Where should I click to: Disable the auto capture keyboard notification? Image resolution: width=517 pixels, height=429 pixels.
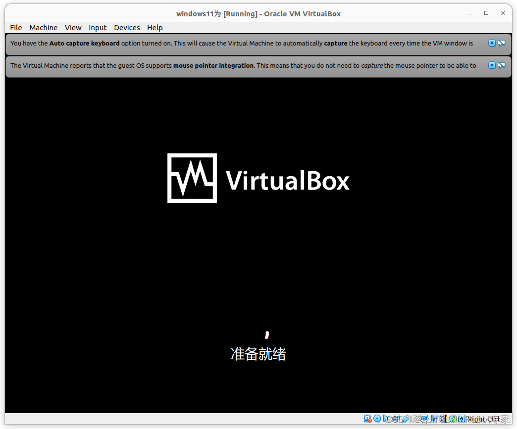click(x=502, y=43)
